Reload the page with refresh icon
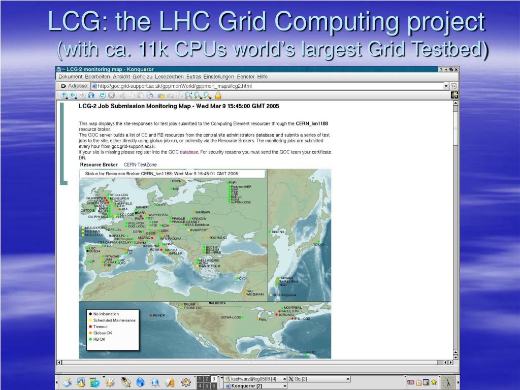Image resolution: width=520 pixels, height=390 pixels. point(103,95)
